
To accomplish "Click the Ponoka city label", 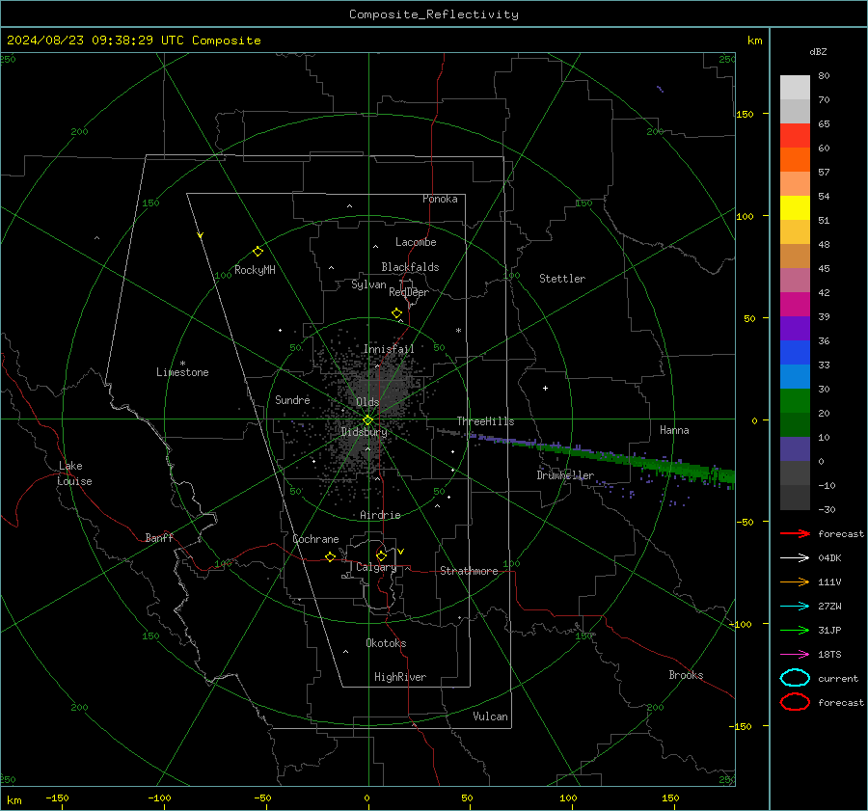I will 440,199.
